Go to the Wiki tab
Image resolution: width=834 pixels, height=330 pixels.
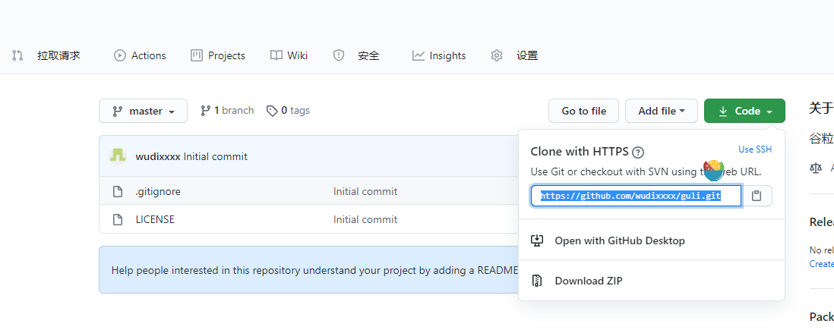[x=289, y=55]
